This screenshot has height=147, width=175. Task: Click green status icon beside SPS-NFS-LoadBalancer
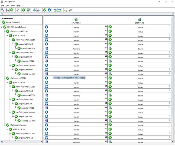[5, 27]
